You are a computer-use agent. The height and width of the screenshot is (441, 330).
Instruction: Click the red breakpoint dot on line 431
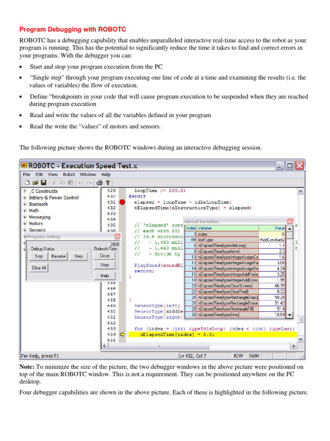pyautogui.click(x=122, y=202)
